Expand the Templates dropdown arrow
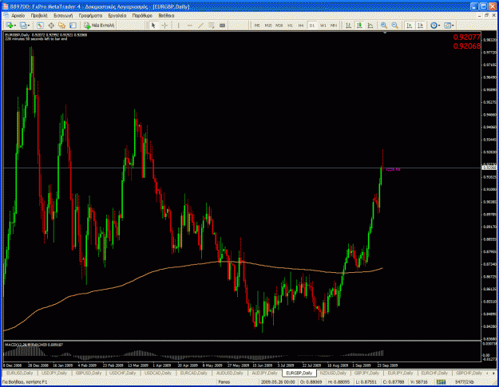The height and width of the screenshot is (387, 499). click(x=453, y=26)
